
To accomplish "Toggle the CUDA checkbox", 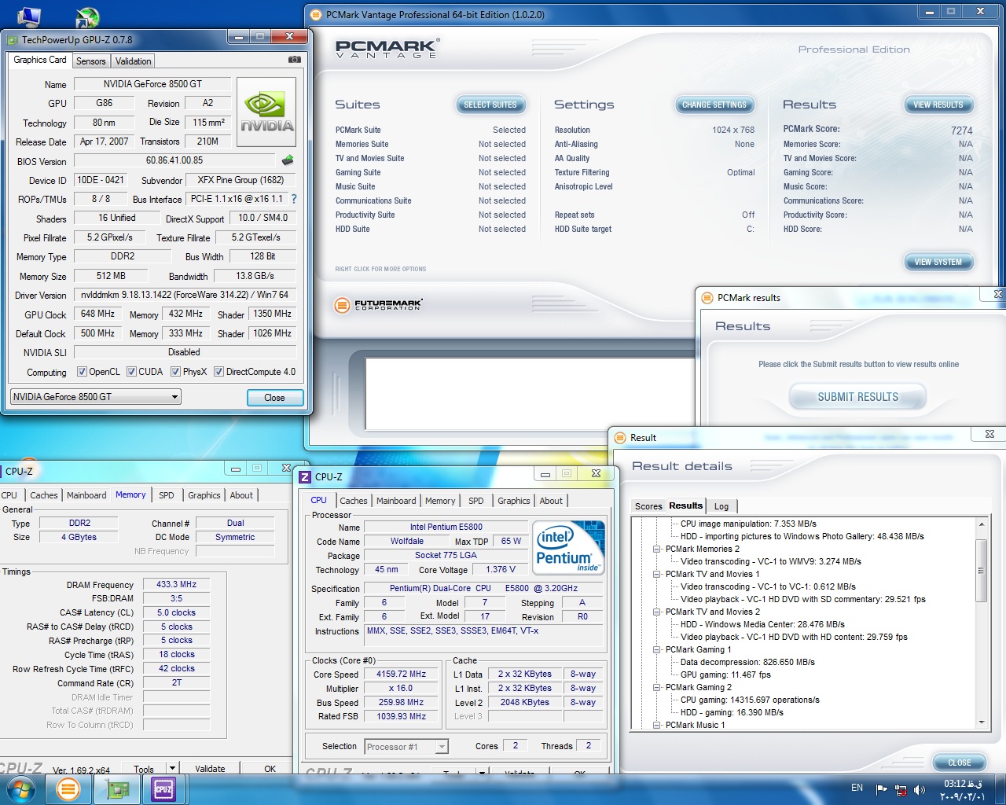I will pyautogui.click(x=131, y=372).
